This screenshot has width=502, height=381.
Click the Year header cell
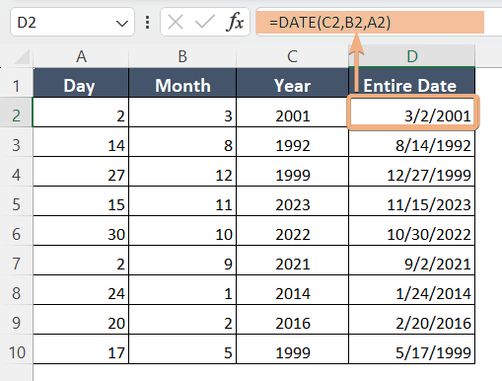[292, 83]
